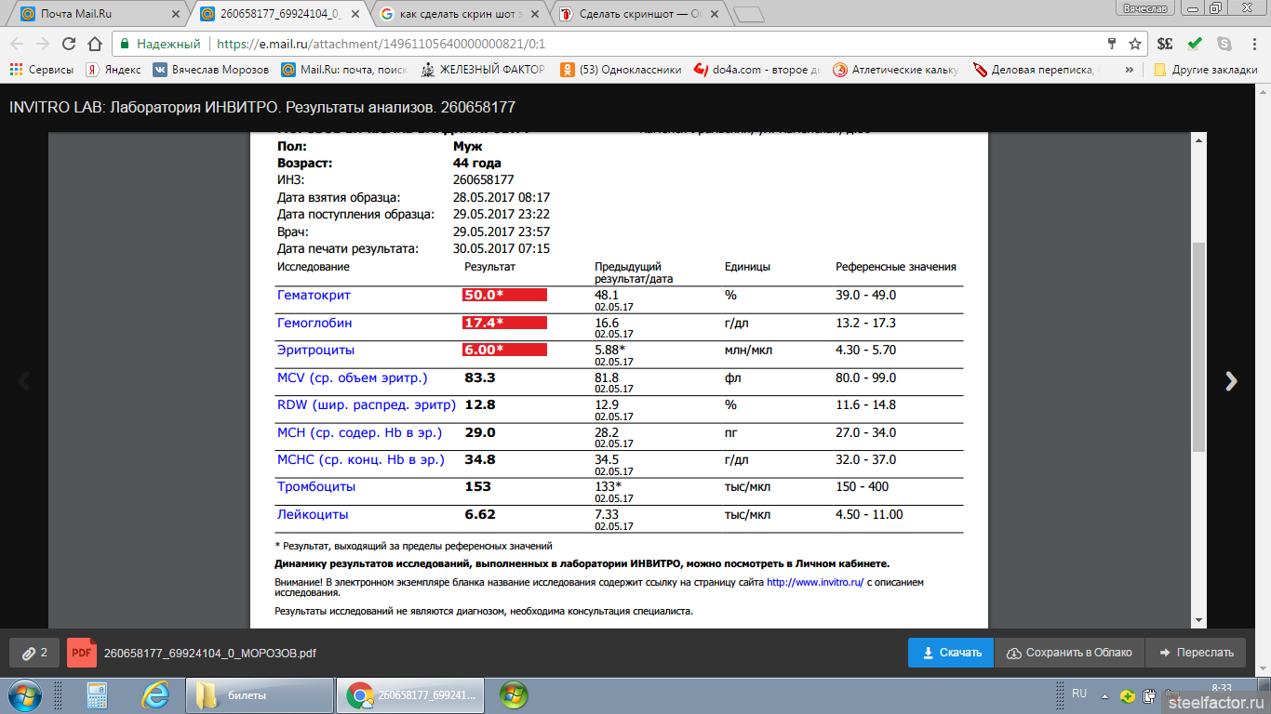Open the Skype extension icon

tap(1224, 44)
